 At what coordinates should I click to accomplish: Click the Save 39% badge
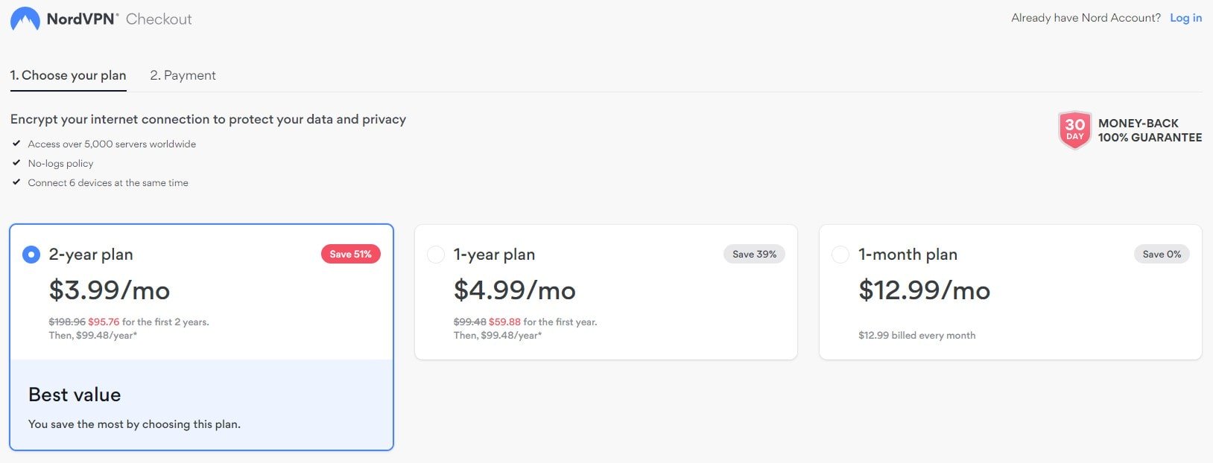754,254
